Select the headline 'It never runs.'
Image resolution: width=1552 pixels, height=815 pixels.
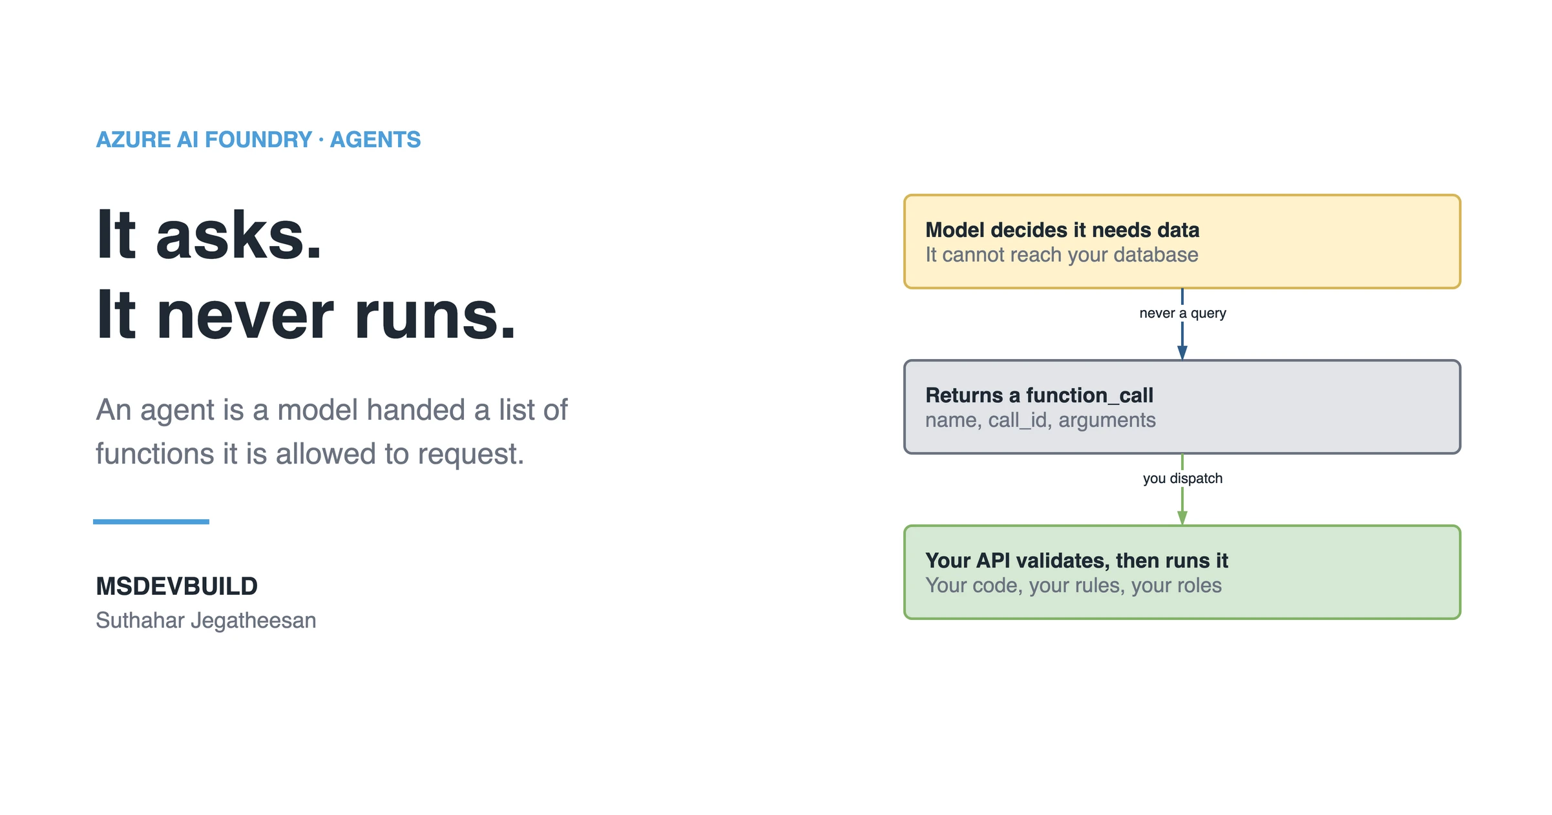(306, 315)
